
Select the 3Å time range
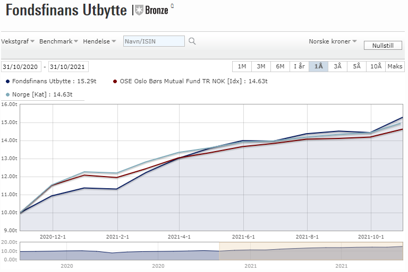click(x=337, y=66)
